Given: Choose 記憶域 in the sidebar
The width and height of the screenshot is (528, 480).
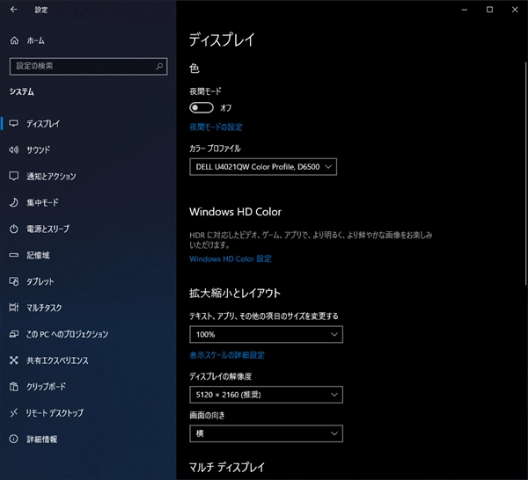Looking at the screenshot, I should click(38, 255).
